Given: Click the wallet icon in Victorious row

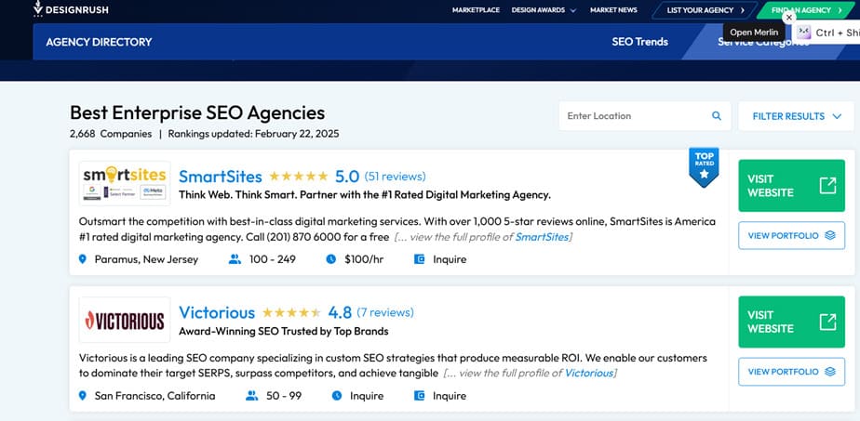Looking at the screenshot, I should 420,395.
